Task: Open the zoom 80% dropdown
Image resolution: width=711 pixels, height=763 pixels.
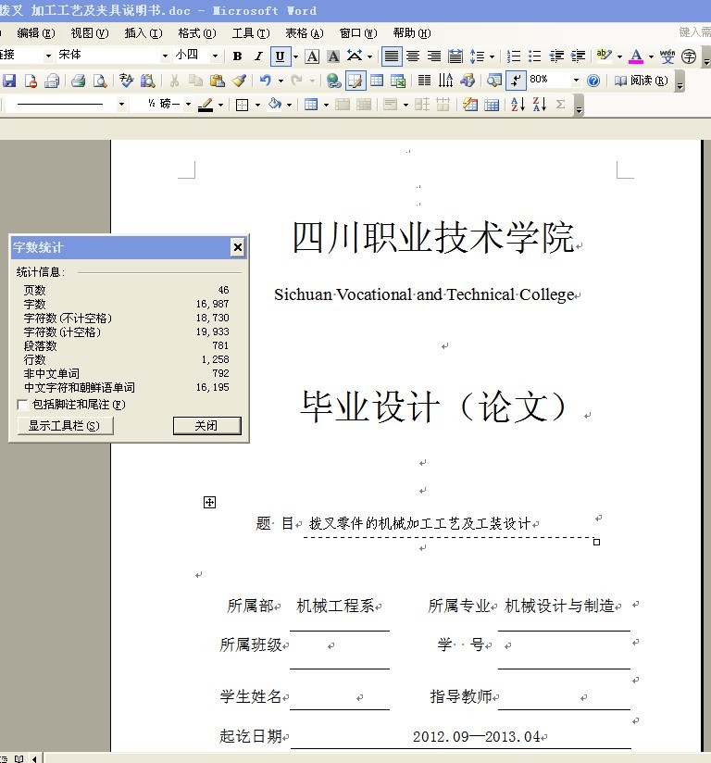Action: (x=576, y=80)
